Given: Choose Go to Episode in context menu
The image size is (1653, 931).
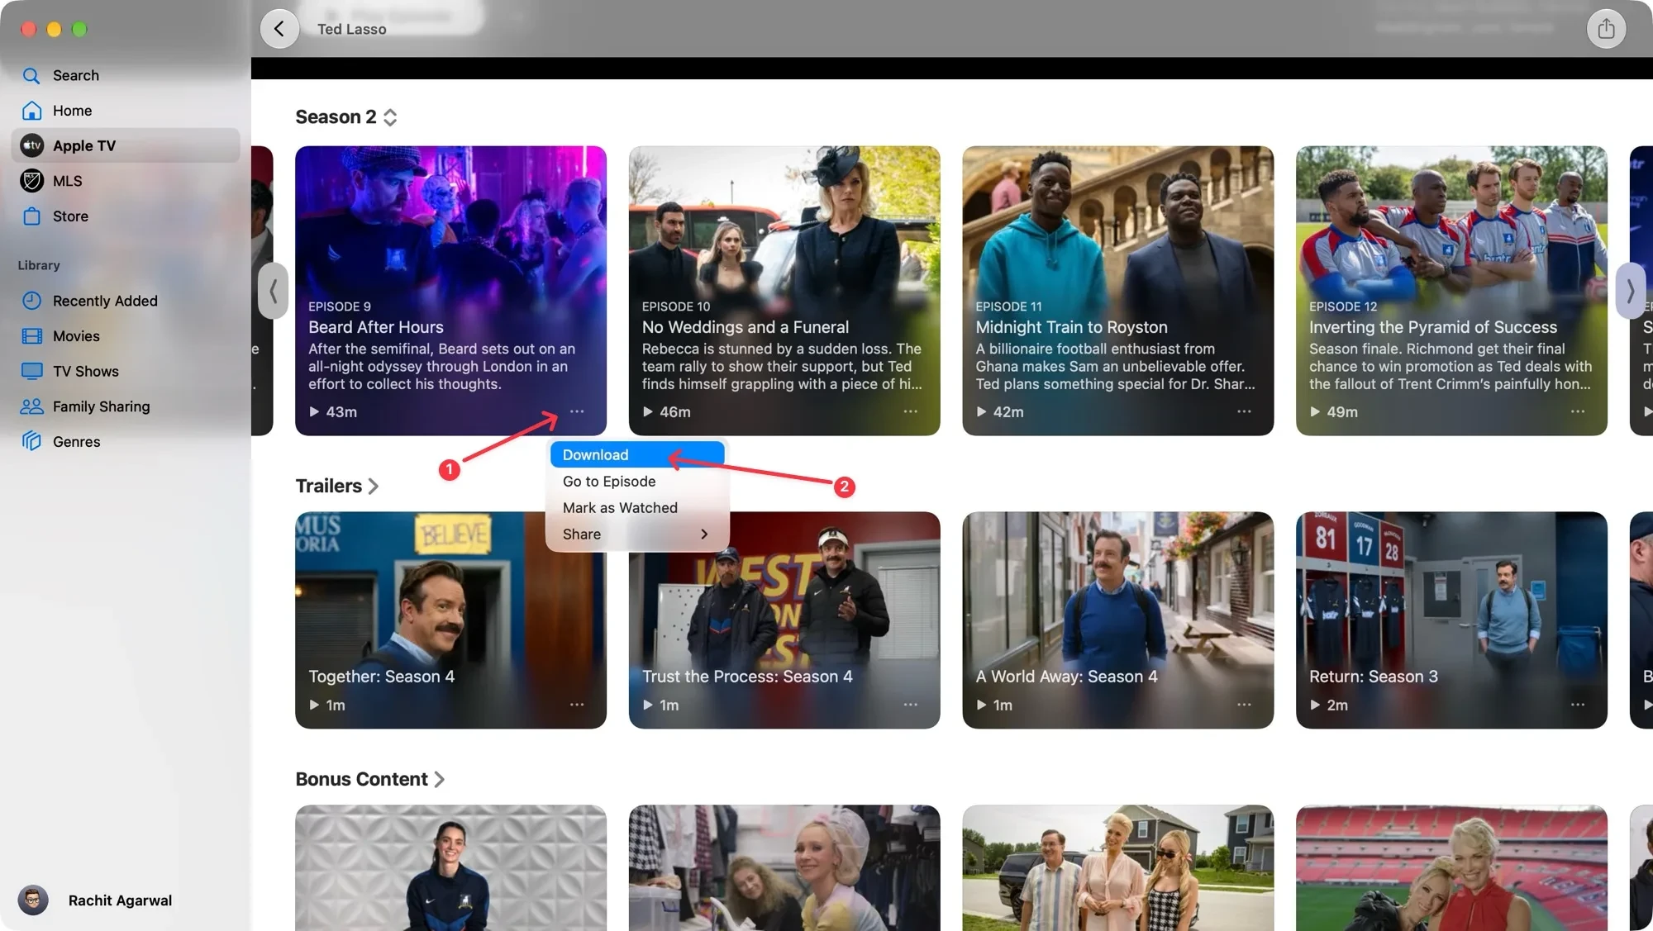Looking at the screenshot, I should click(x=637, y=482).
